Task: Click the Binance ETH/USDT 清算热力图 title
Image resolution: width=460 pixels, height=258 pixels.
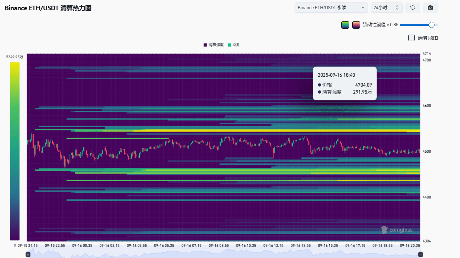Action: coord(48,8)
